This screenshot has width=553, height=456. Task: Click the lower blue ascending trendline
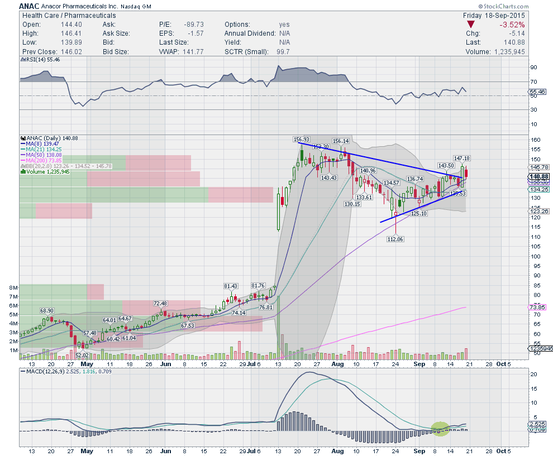pyautogui.click(x=421, y=207)
